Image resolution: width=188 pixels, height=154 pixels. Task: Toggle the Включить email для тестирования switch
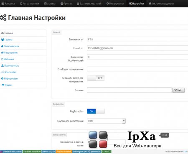point(96,78)
